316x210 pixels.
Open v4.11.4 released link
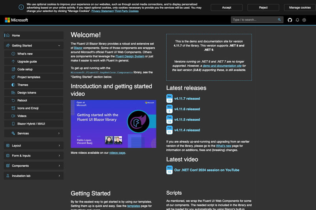(x=187, y=130)
